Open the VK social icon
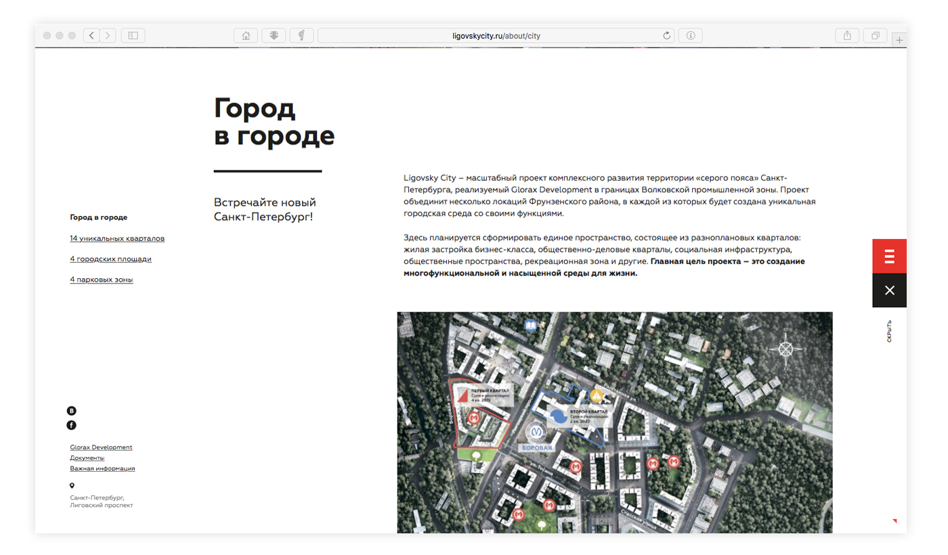This screenshot has width=948, height=555. click(x=71, y=411)
